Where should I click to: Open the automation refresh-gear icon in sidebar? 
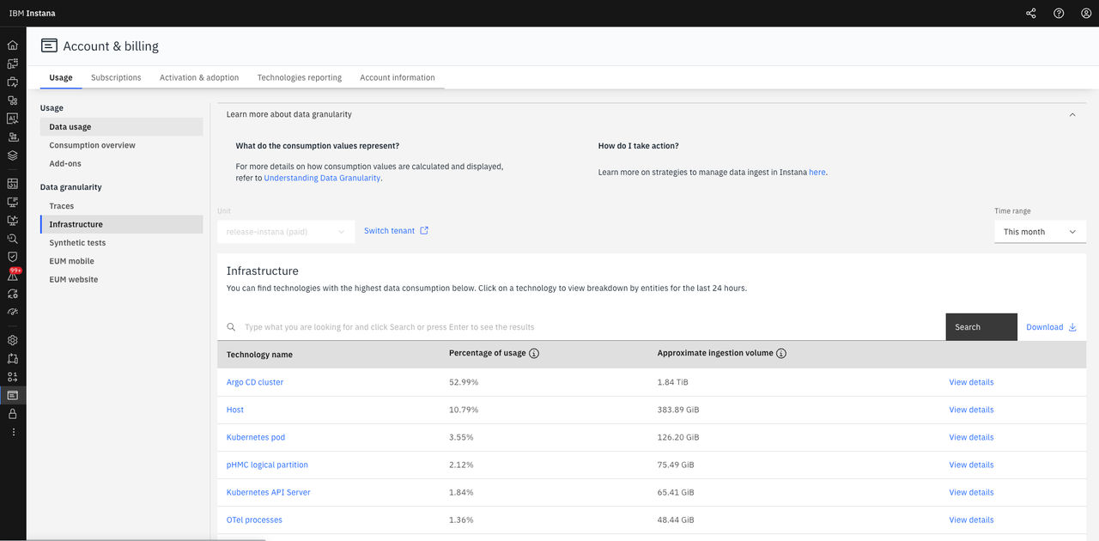point(12,294)
